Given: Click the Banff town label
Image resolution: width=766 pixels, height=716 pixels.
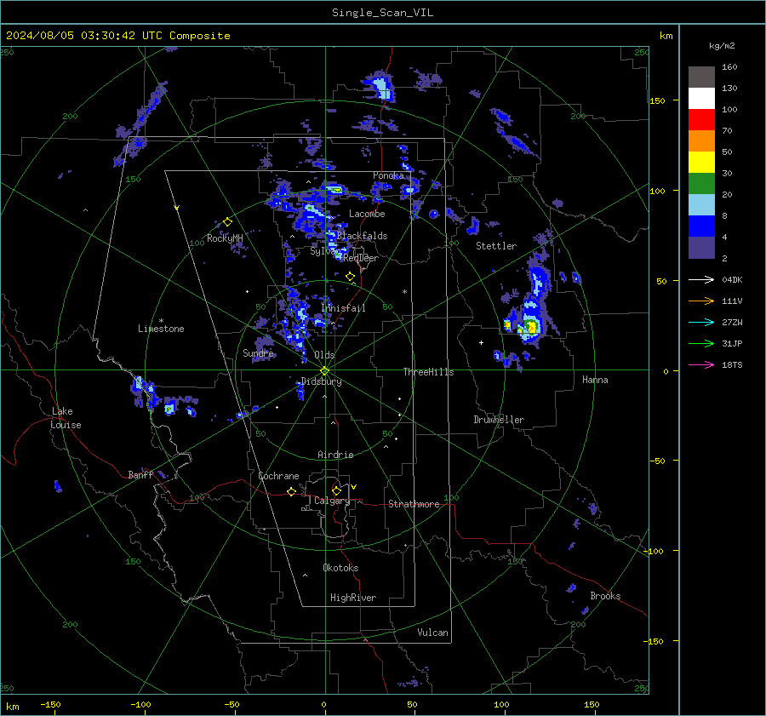Looking at the screenshot, I should [140, 474].
